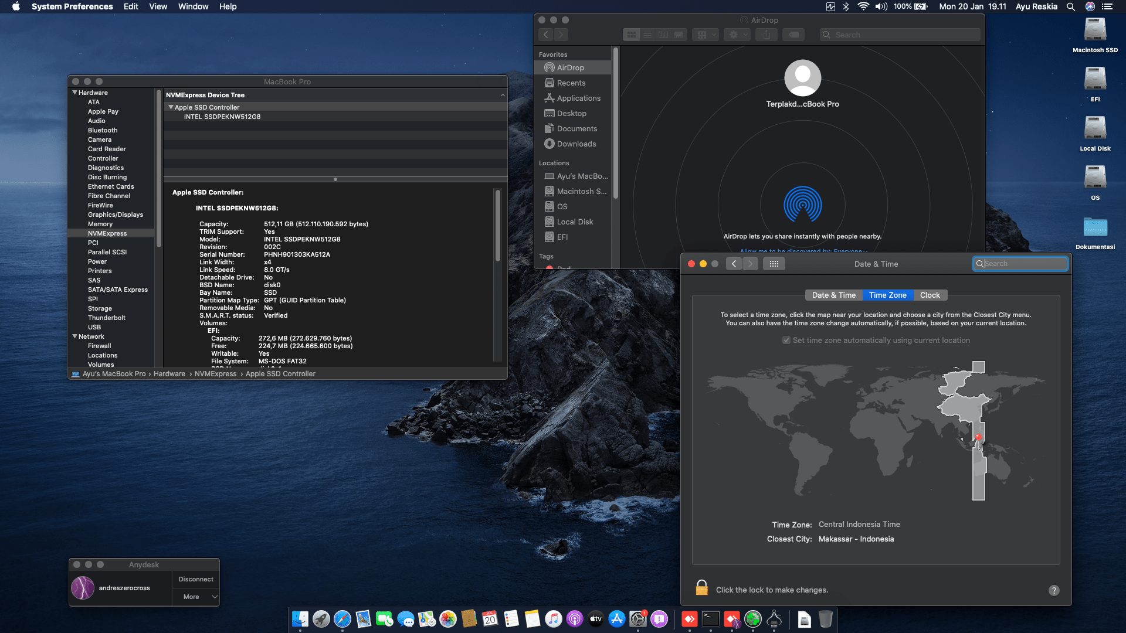1126x633 pixels.
Task: Open Music from the Dock
Action: [554, 619]
